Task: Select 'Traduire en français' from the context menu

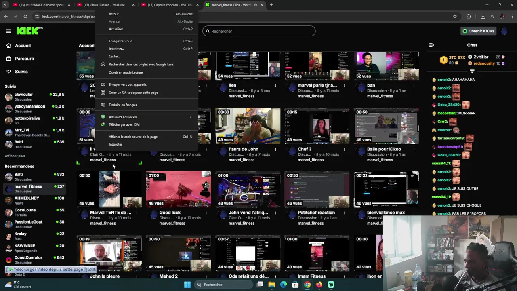Action: point(147,105)
